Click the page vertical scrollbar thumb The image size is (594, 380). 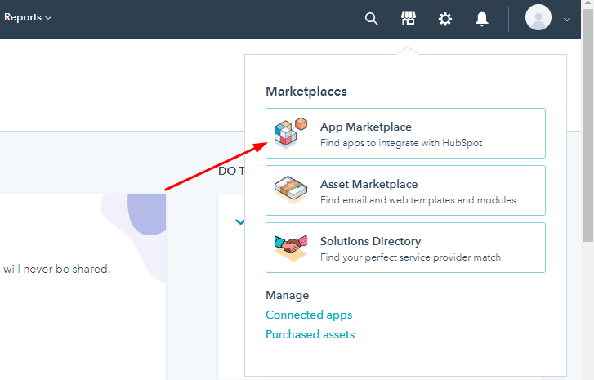pos(587,125)
